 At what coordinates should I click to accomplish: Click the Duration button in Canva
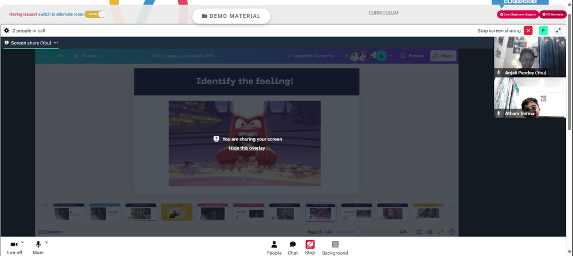pyautogui.click(x=51, y=232)
